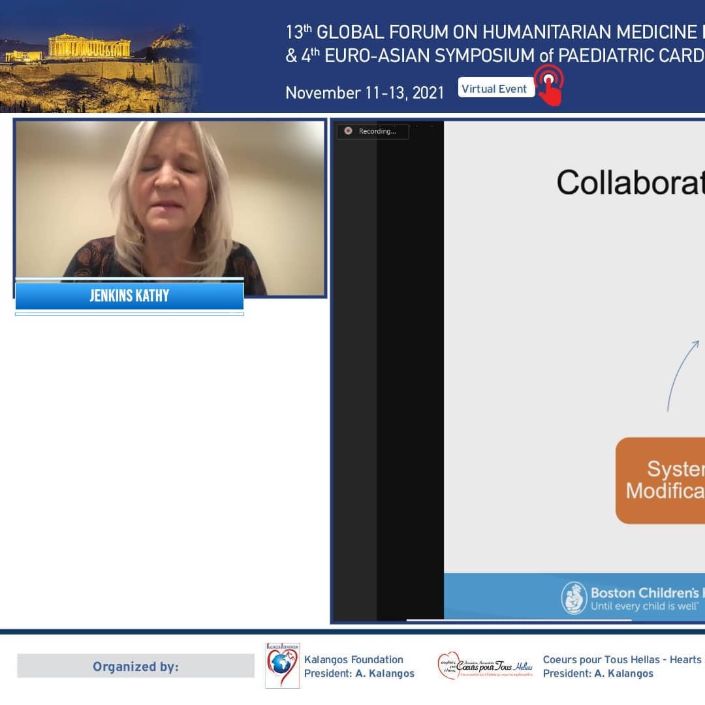Viewport: 705px width, 705px height.
Task: Click the Collaborat… slide heading
Action: [630, 182]
